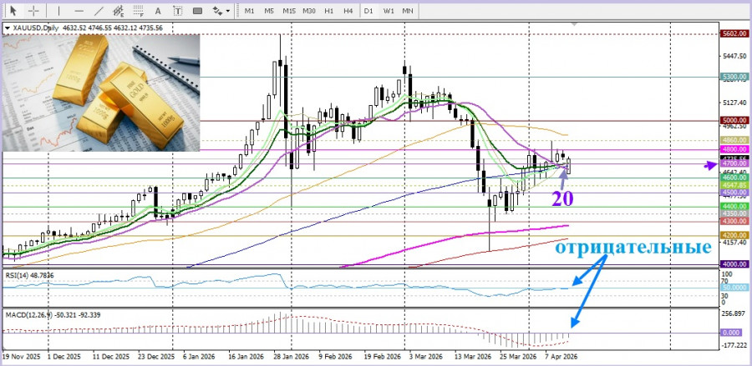
Task: Switch to M1 timeframe
Action: (x=249, y=11)
